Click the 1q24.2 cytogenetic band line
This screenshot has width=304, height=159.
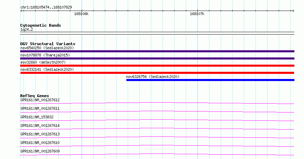pyautogui.click(x=157, y=33)
